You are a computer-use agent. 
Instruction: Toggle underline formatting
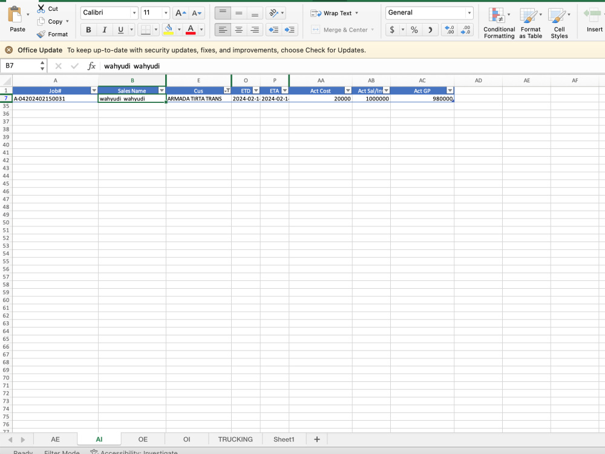point(120,30)
